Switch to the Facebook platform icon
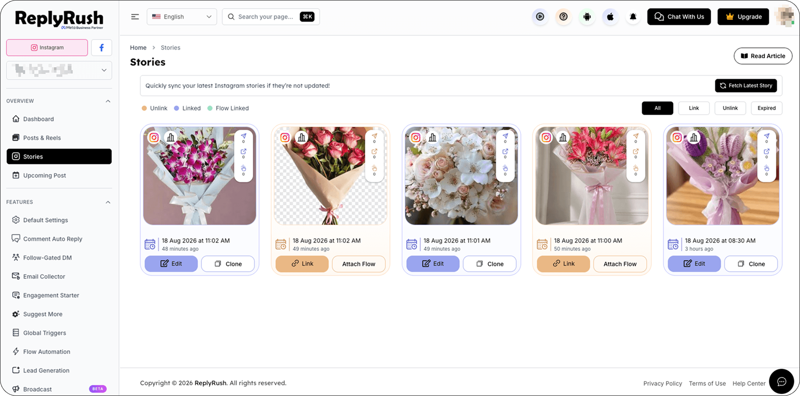The height and width of the screenshot is (396, 800). (x=101, y=48)
